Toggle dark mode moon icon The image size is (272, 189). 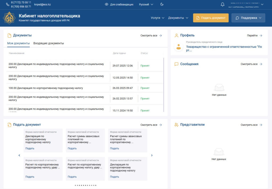(162, 5)
